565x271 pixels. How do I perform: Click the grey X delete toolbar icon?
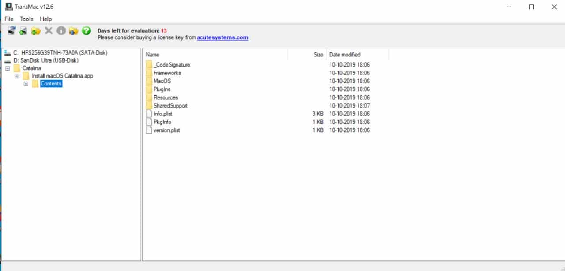(49, 31)
